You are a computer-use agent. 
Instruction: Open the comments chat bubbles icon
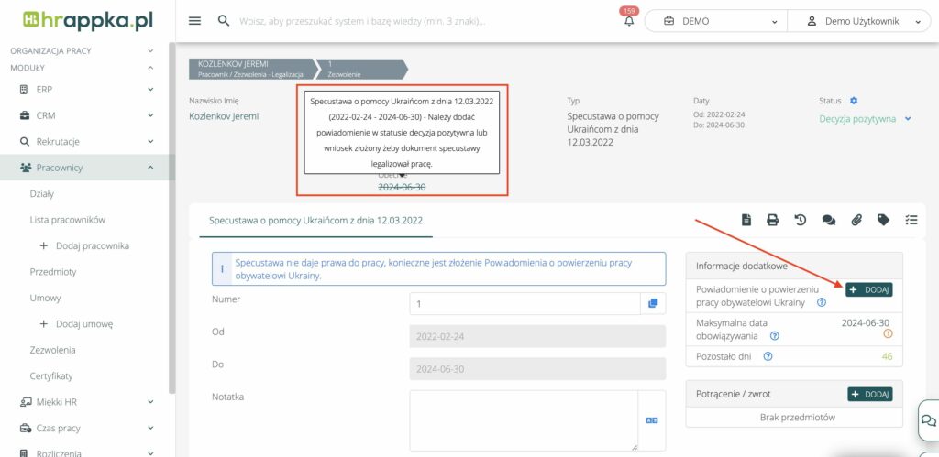828,220
